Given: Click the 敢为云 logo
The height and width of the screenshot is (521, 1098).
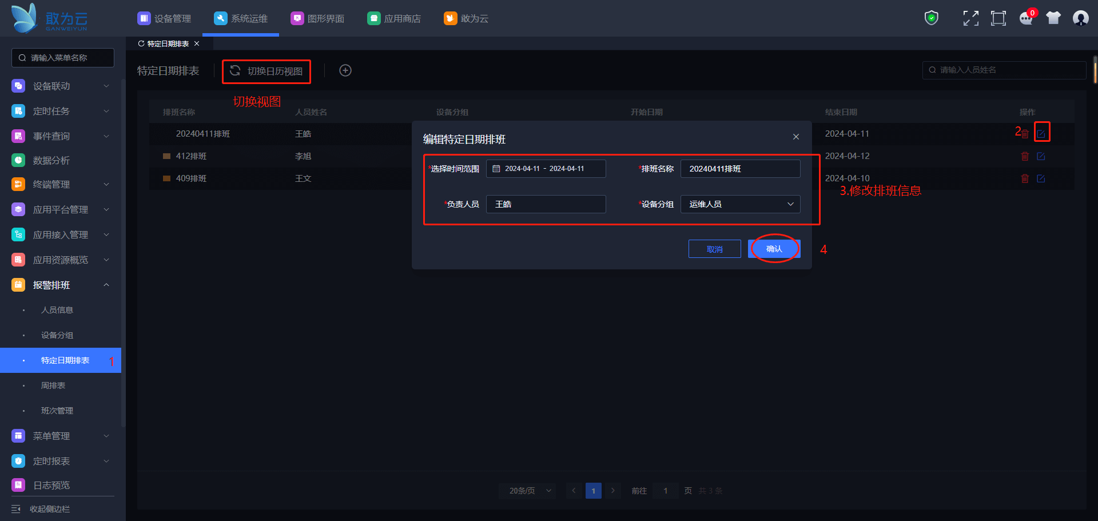Looking at the screenshot, I should point(50,18).
